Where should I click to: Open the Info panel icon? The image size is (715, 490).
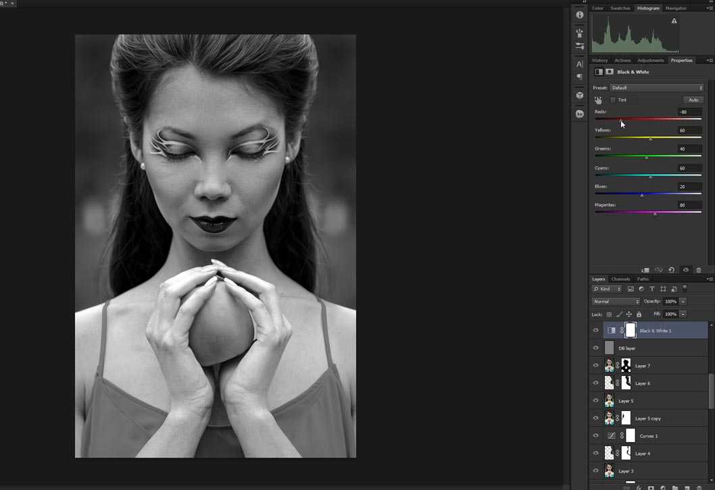click(580, 15)
